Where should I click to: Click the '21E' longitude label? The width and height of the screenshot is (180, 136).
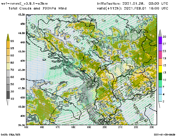pos(120,127)
